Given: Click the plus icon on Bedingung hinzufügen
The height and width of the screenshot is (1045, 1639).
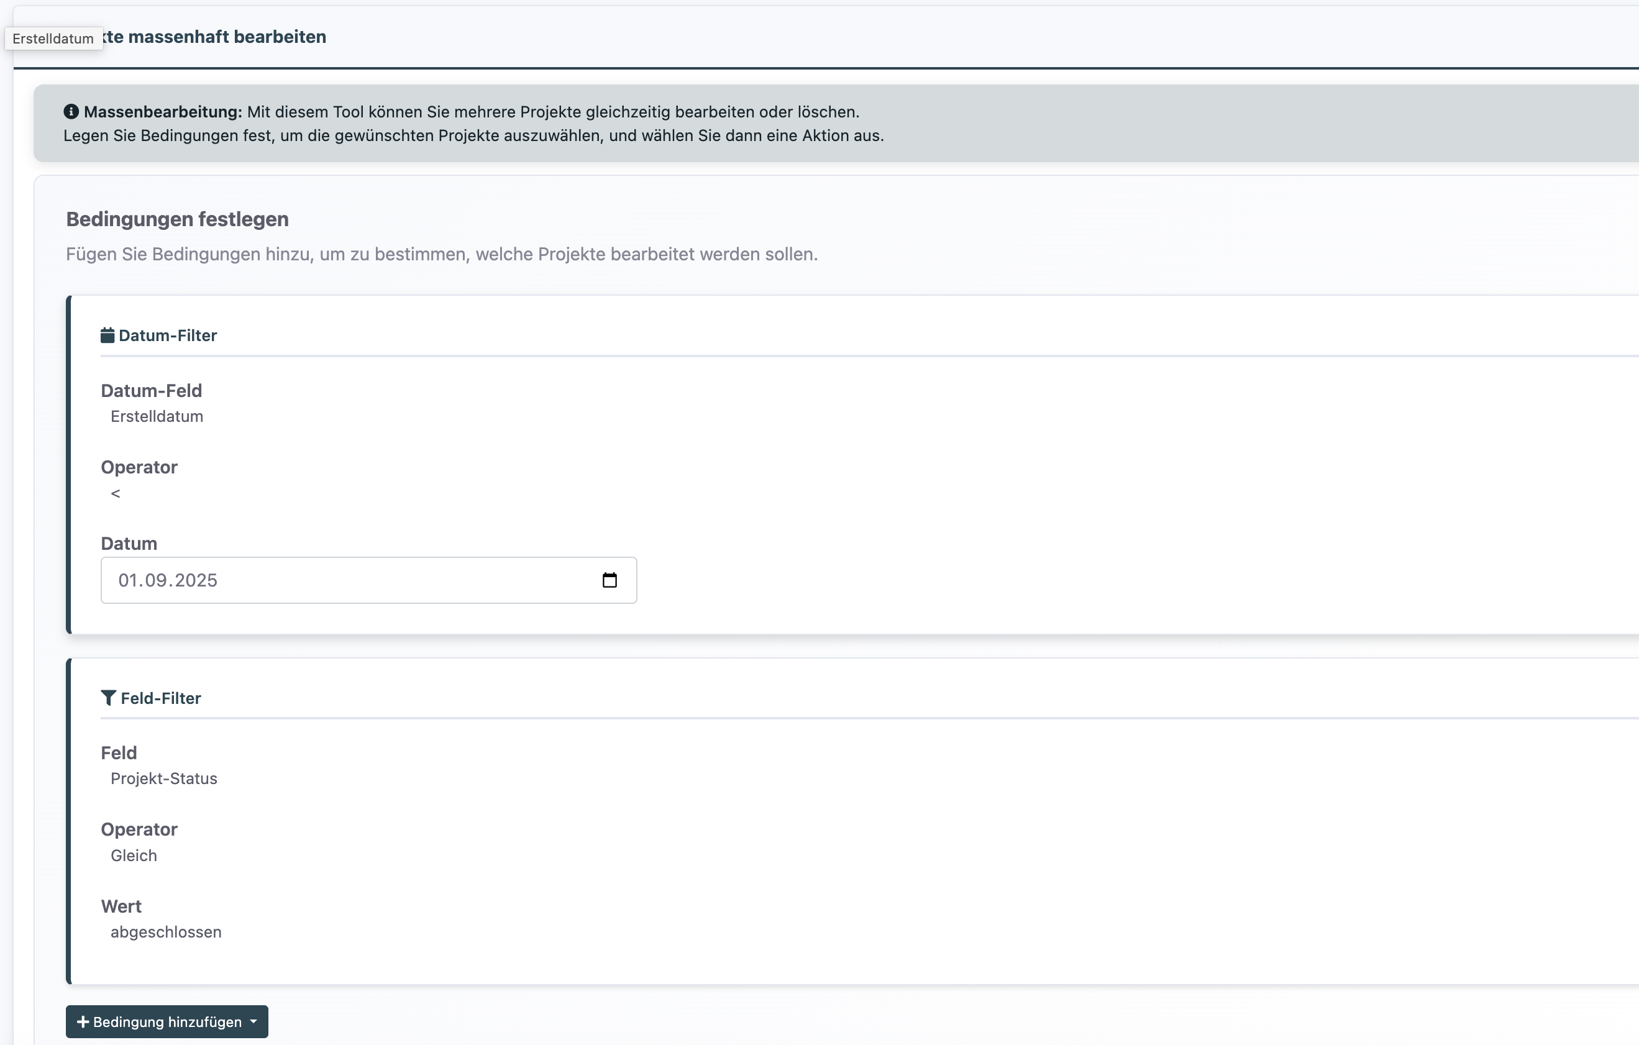Looking at the screenshot, I should click(x=83, y=1022).
